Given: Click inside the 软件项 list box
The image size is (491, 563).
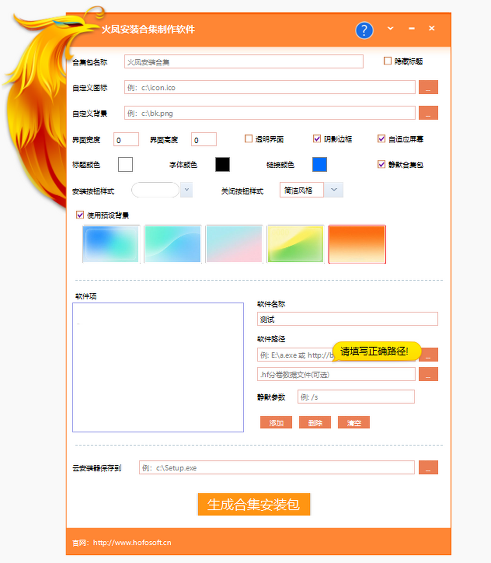Looking at the screenshot, I should 158,367.
